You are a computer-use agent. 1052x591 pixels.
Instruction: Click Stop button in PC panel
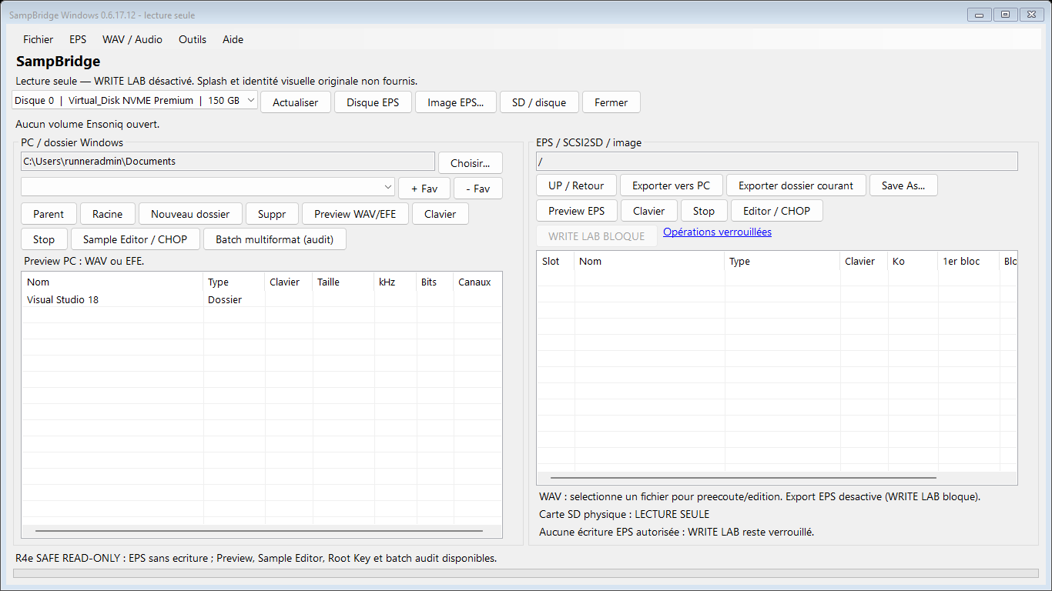(44, 239)
